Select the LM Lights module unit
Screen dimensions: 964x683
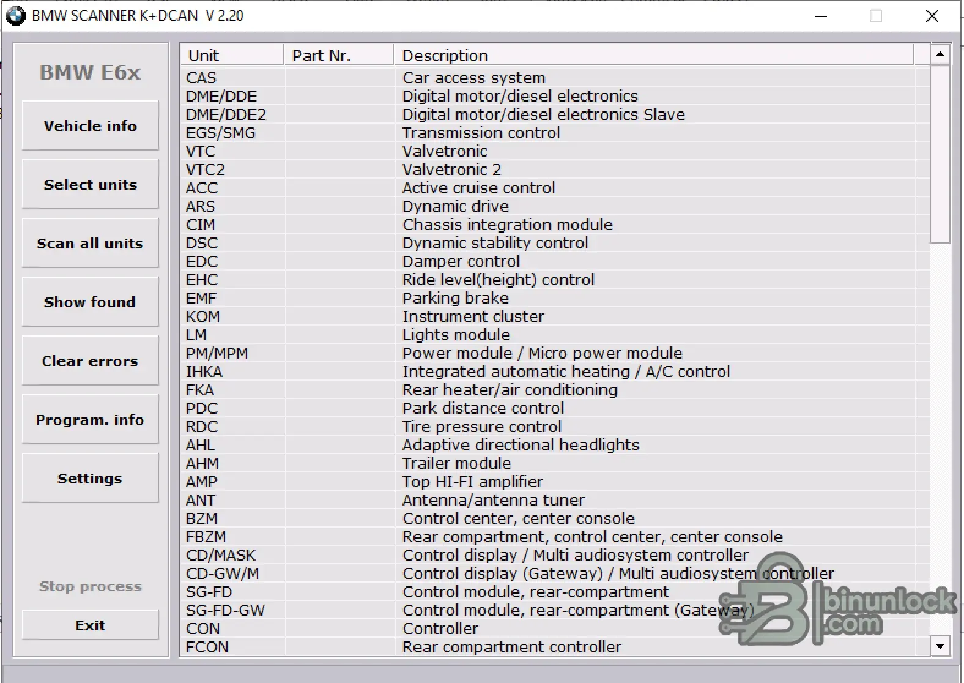pyautogui.click(x=555, y=335)
